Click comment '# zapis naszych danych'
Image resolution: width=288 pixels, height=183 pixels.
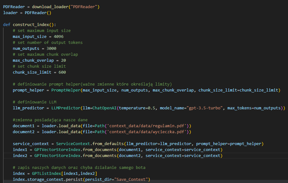pos(79,168)
